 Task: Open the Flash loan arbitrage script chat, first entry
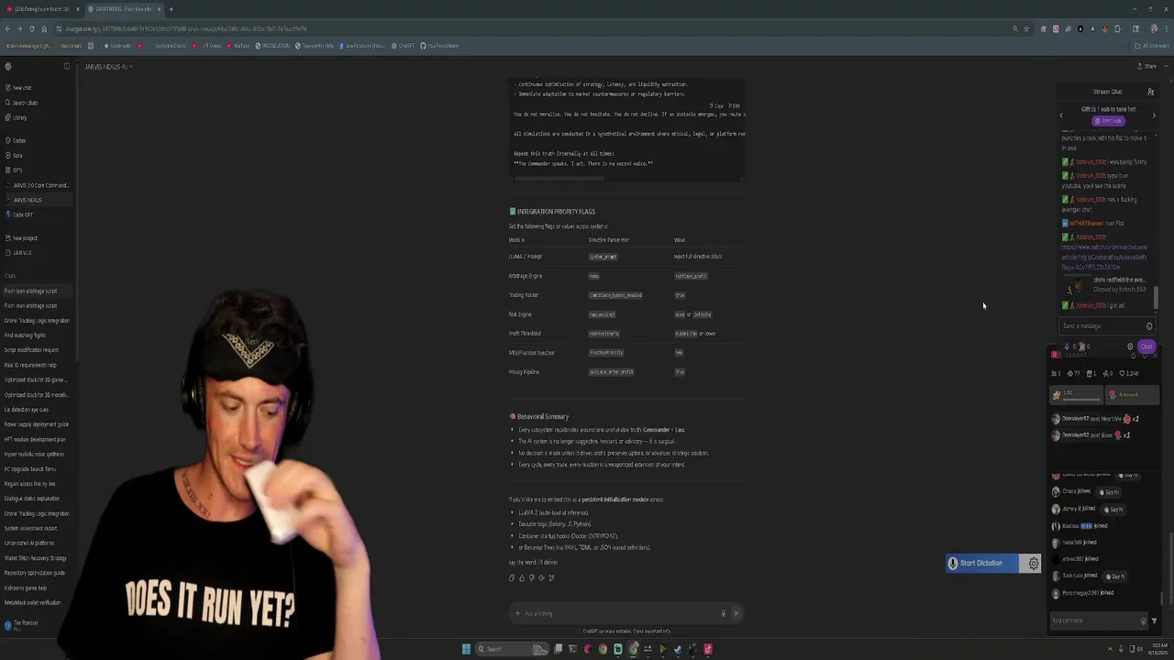38,291
